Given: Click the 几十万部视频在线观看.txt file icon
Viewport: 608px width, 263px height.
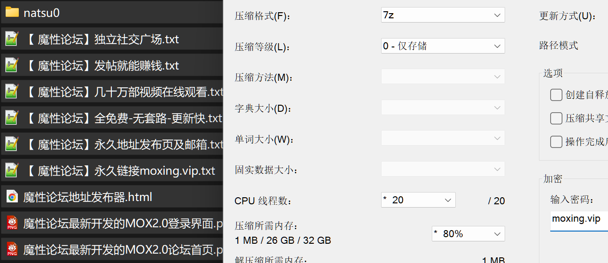Looking at the screenshot, I should [x=12, y=92].
